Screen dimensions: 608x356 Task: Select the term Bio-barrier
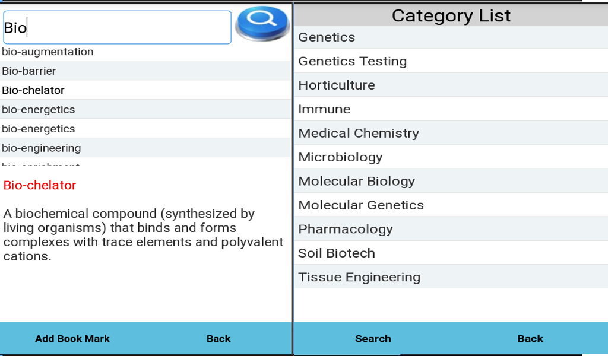[x=28, y=71]
